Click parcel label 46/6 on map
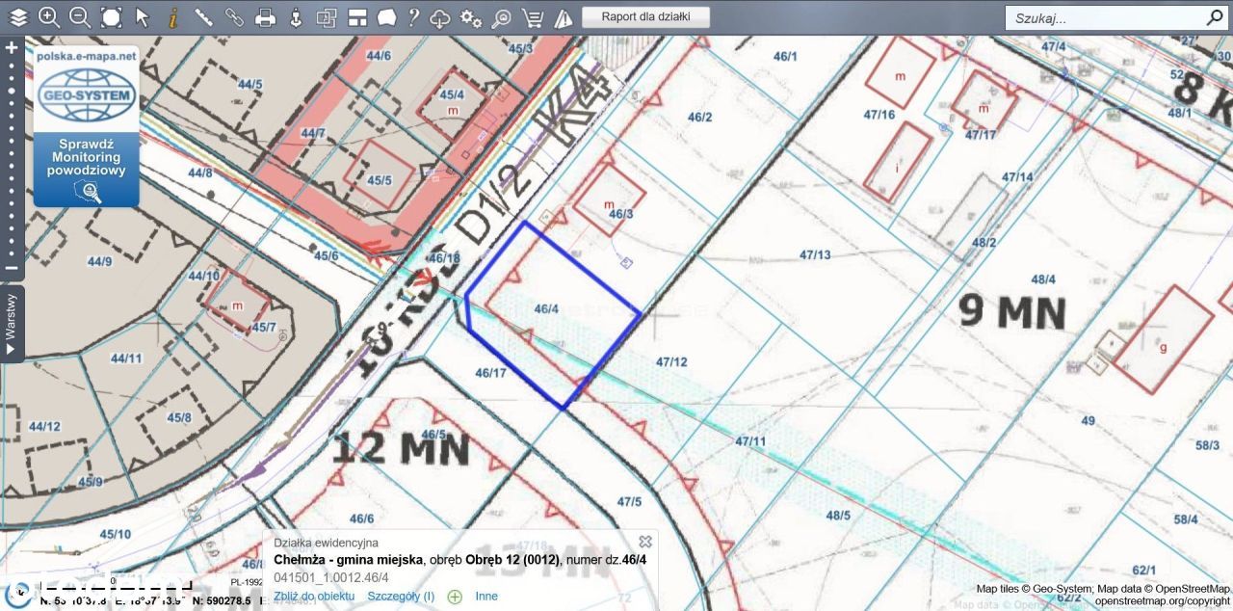Viewport: 1233px width, 611px height. tap(361, 518)
